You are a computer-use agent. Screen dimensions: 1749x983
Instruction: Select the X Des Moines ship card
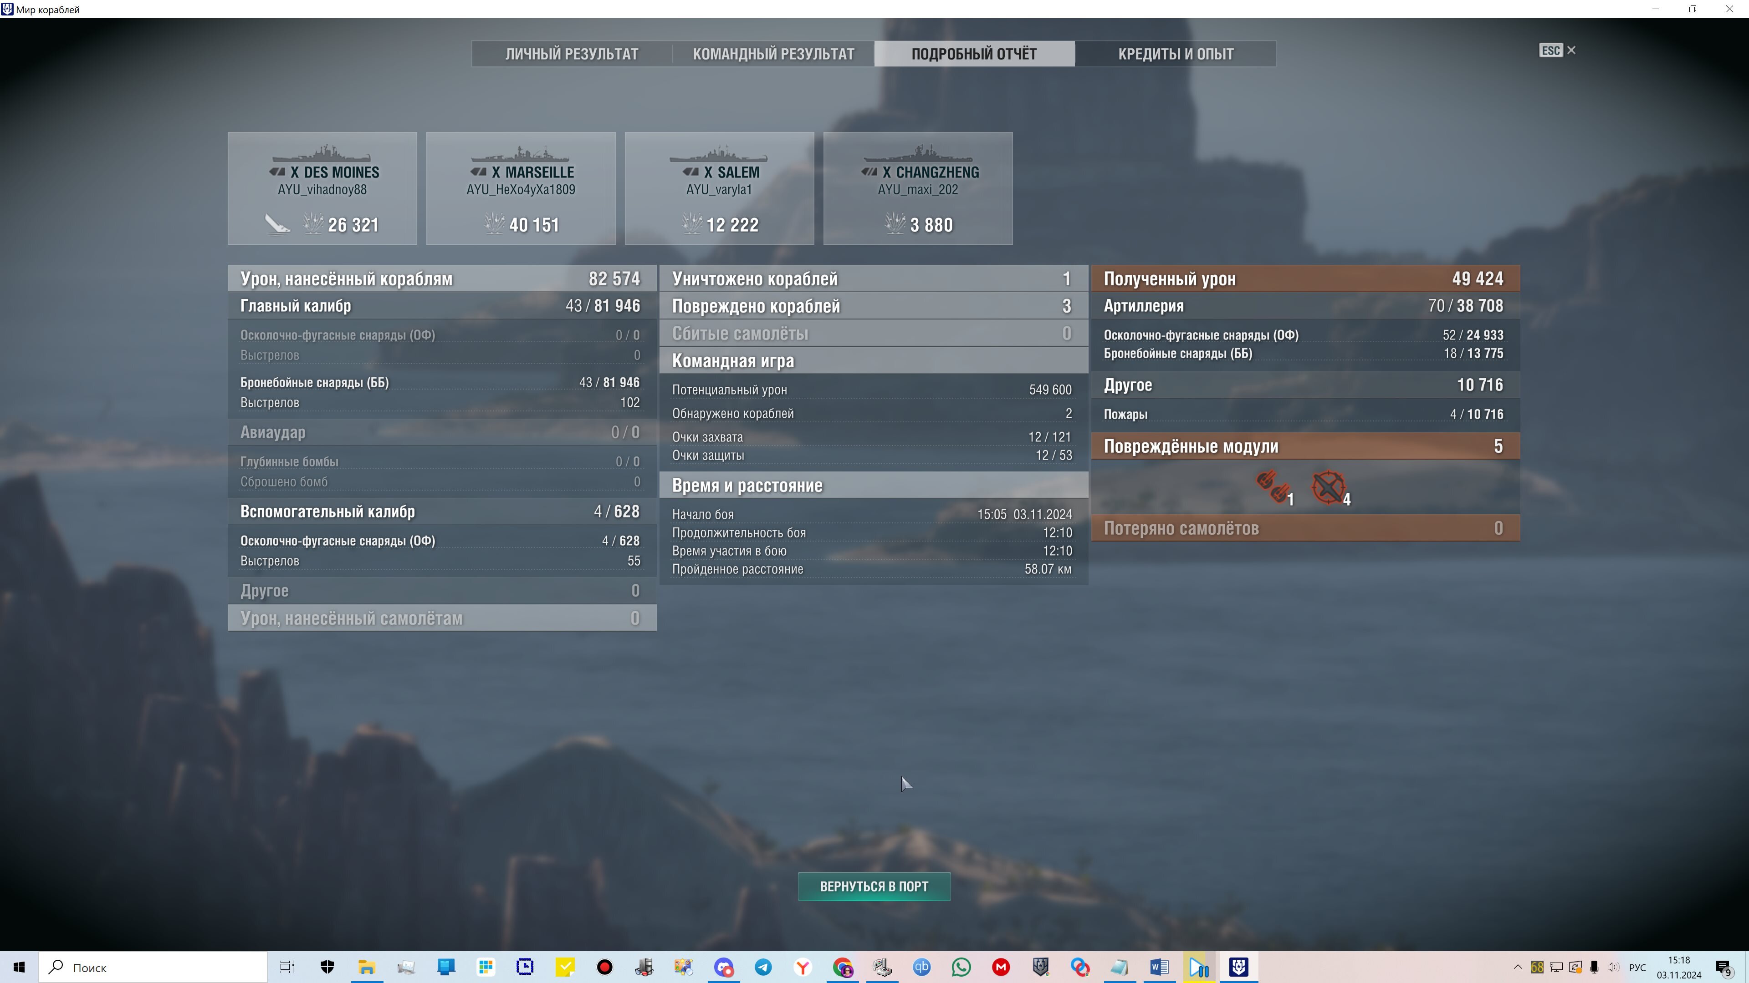pos(322,188)
